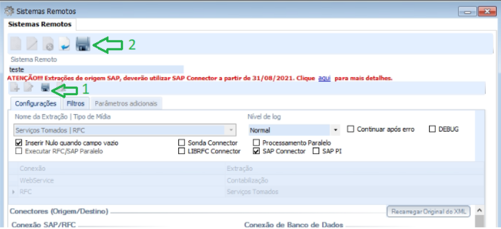Viewport: 501px width, 229px height.
Task: Click the small save icon in the extraction toolbar
Action: pyautogui.click(x=45, y=88)
